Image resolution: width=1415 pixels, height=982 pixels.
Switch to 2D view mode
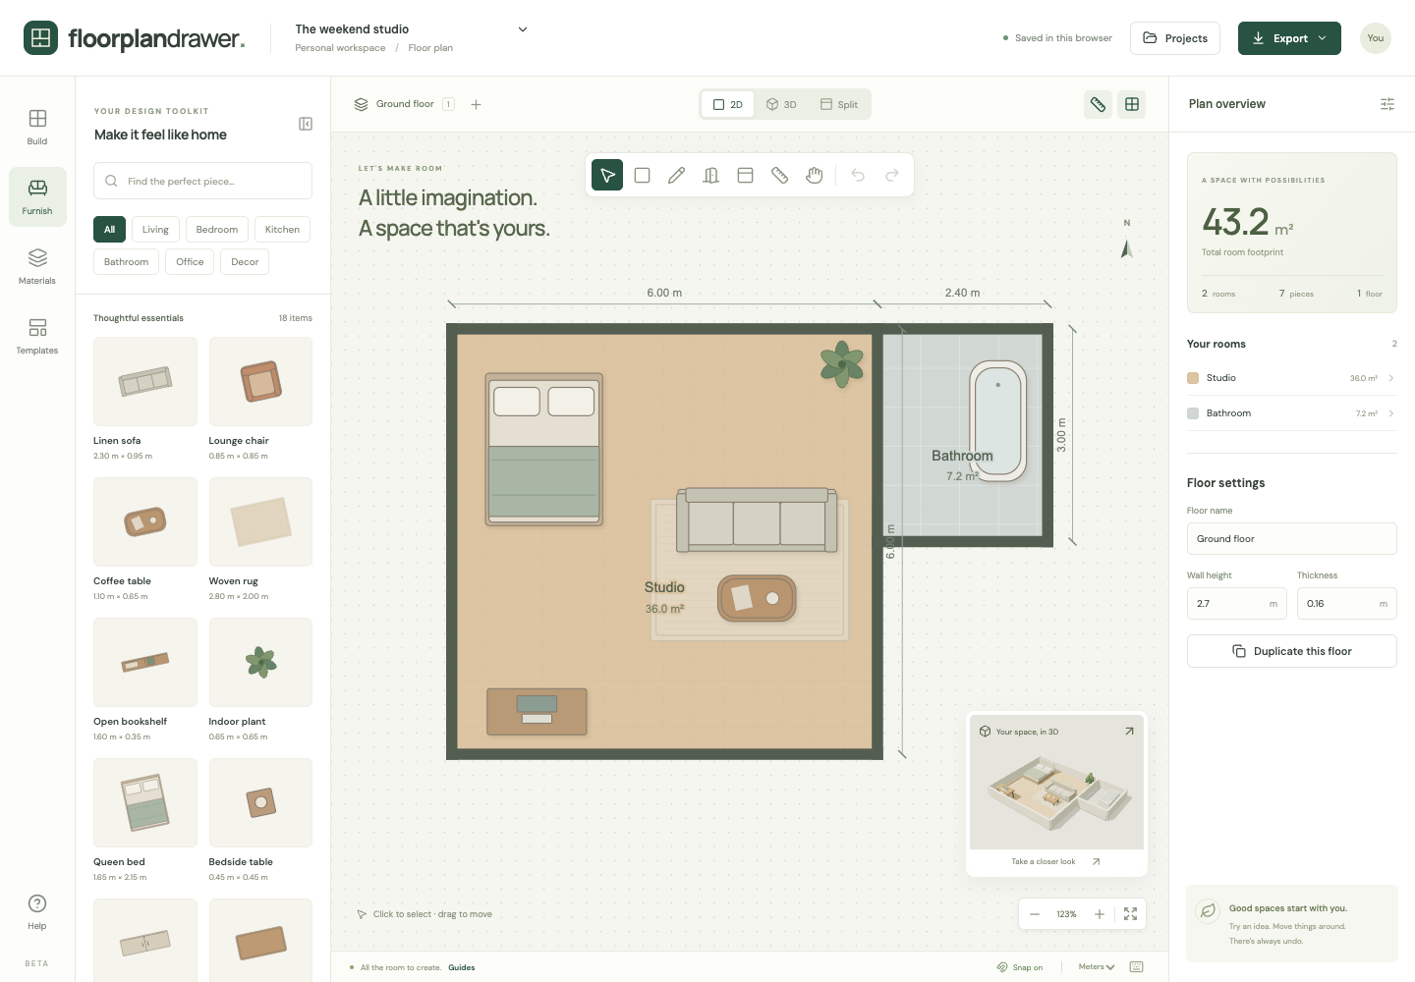point(728,104)
